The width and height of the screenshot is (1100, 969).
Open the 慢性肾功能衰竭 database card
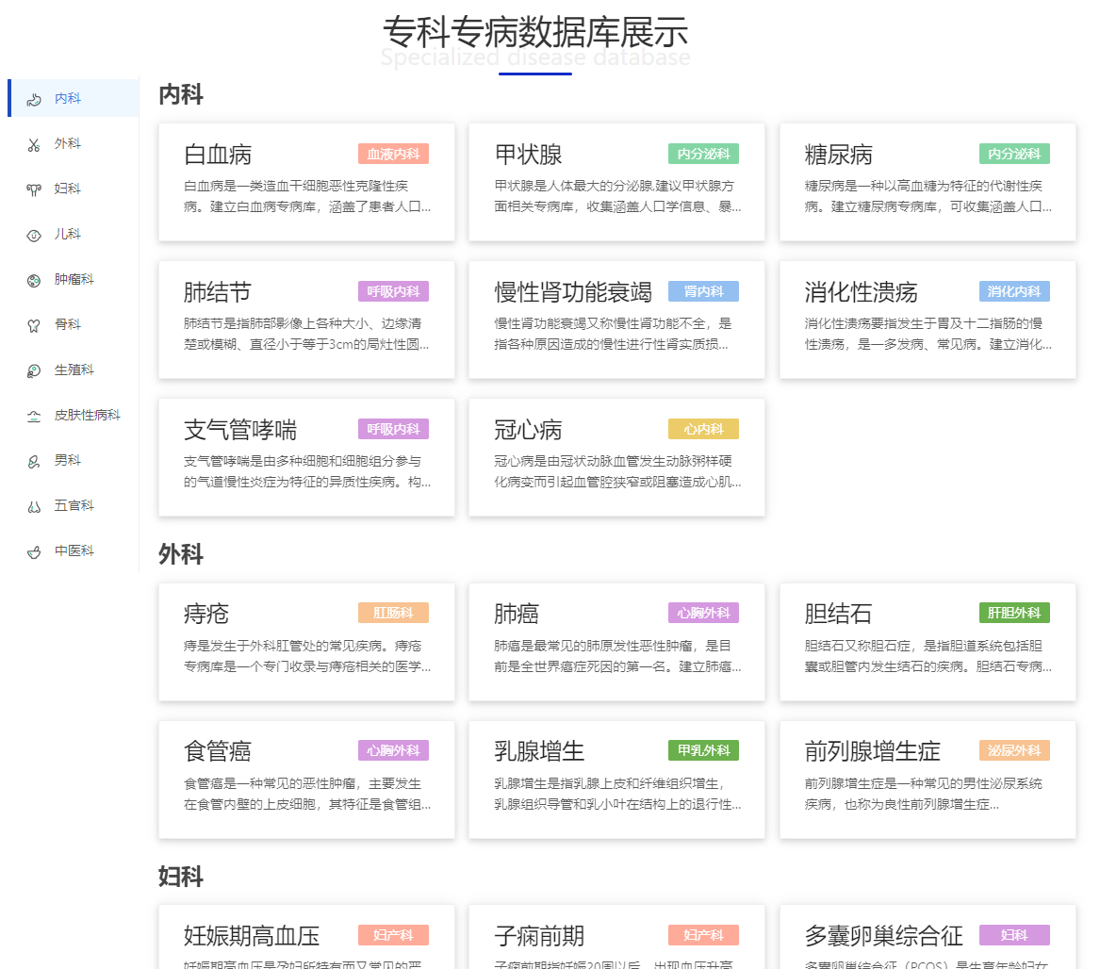pos(573,292)
